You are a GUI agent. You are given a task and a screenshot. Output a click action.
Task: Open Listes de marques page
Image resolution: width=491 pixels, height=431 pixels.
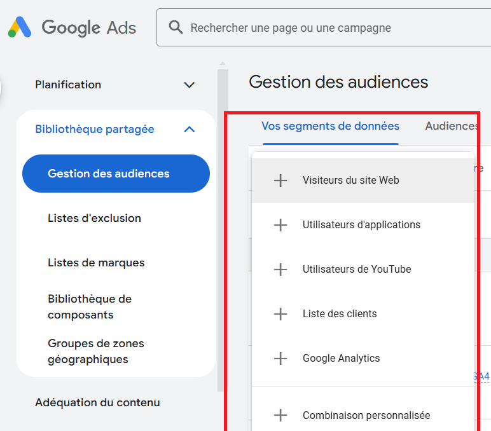coord(96,263)
